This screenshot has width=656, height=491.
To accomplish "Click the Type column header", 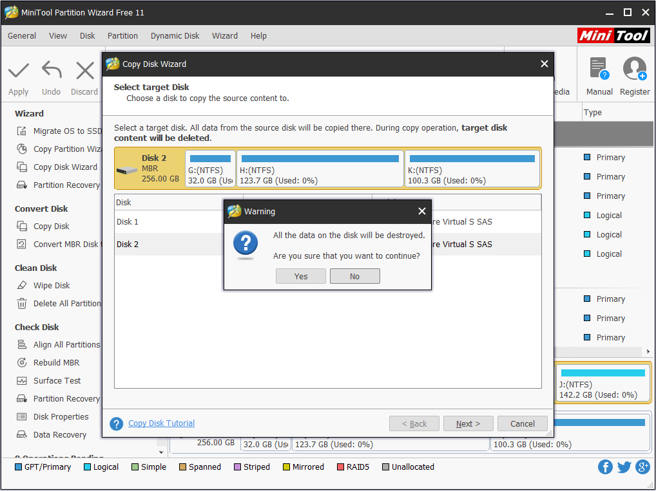I will click(592, 113).
